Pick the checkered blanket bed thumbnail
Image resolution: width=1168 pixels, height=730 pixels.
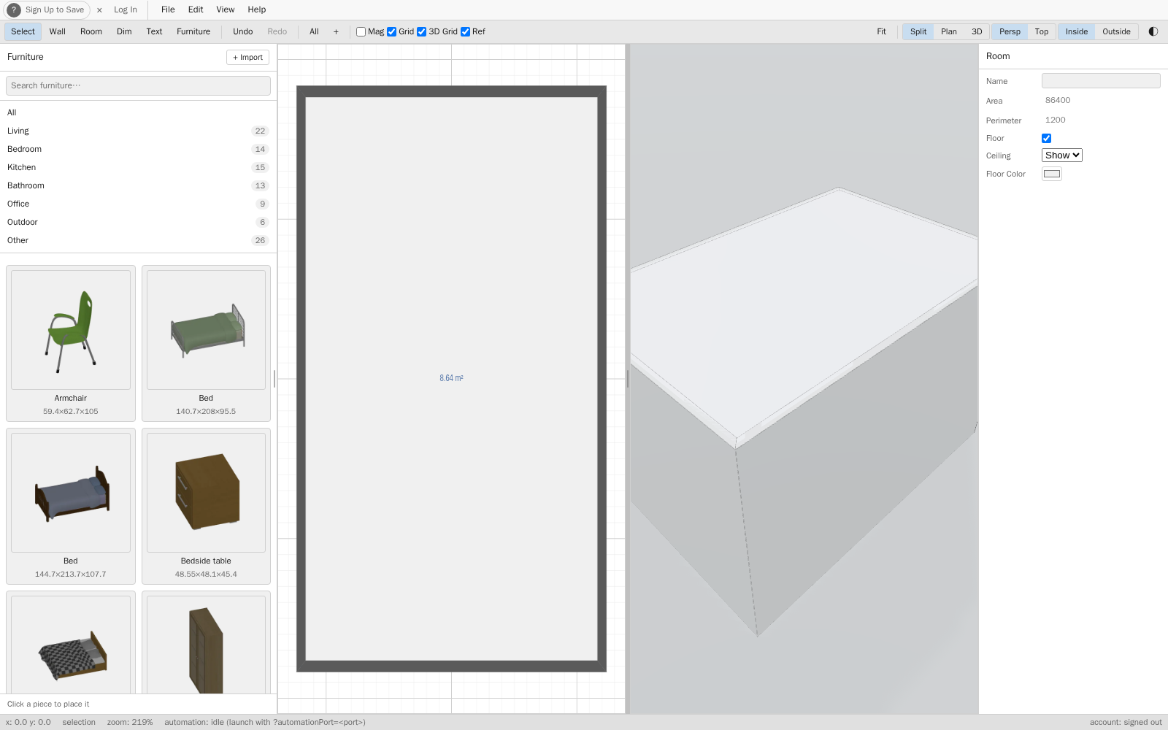click(71, 645)
